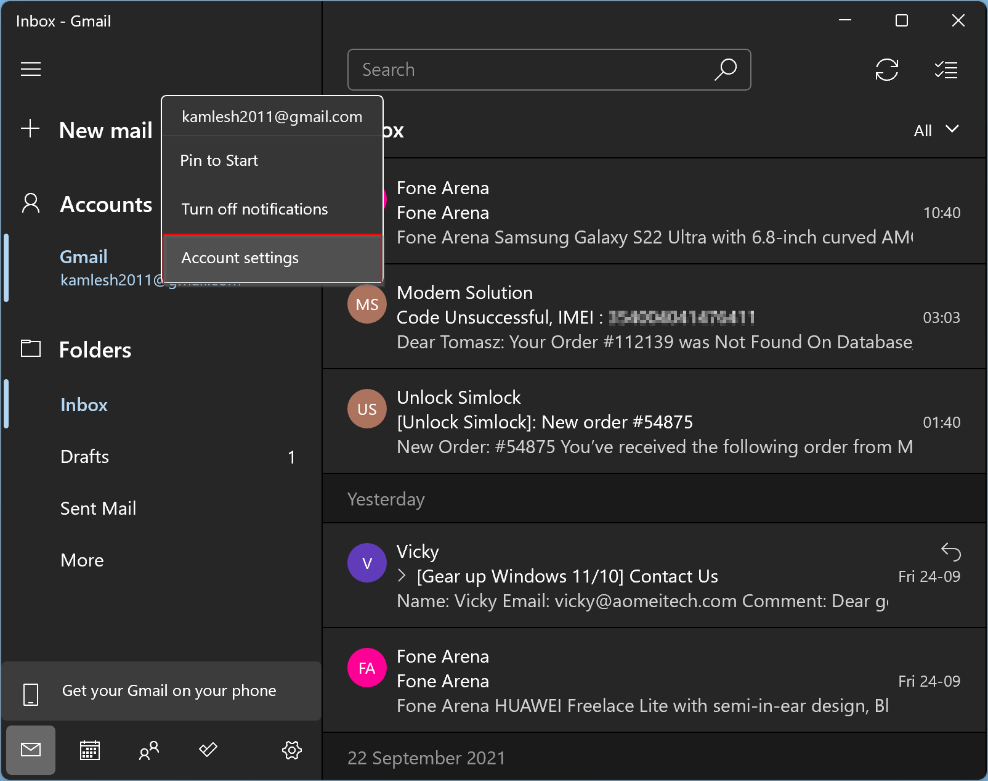Click the Folders folder icon

pyautogui.click(x=31, y=349)
